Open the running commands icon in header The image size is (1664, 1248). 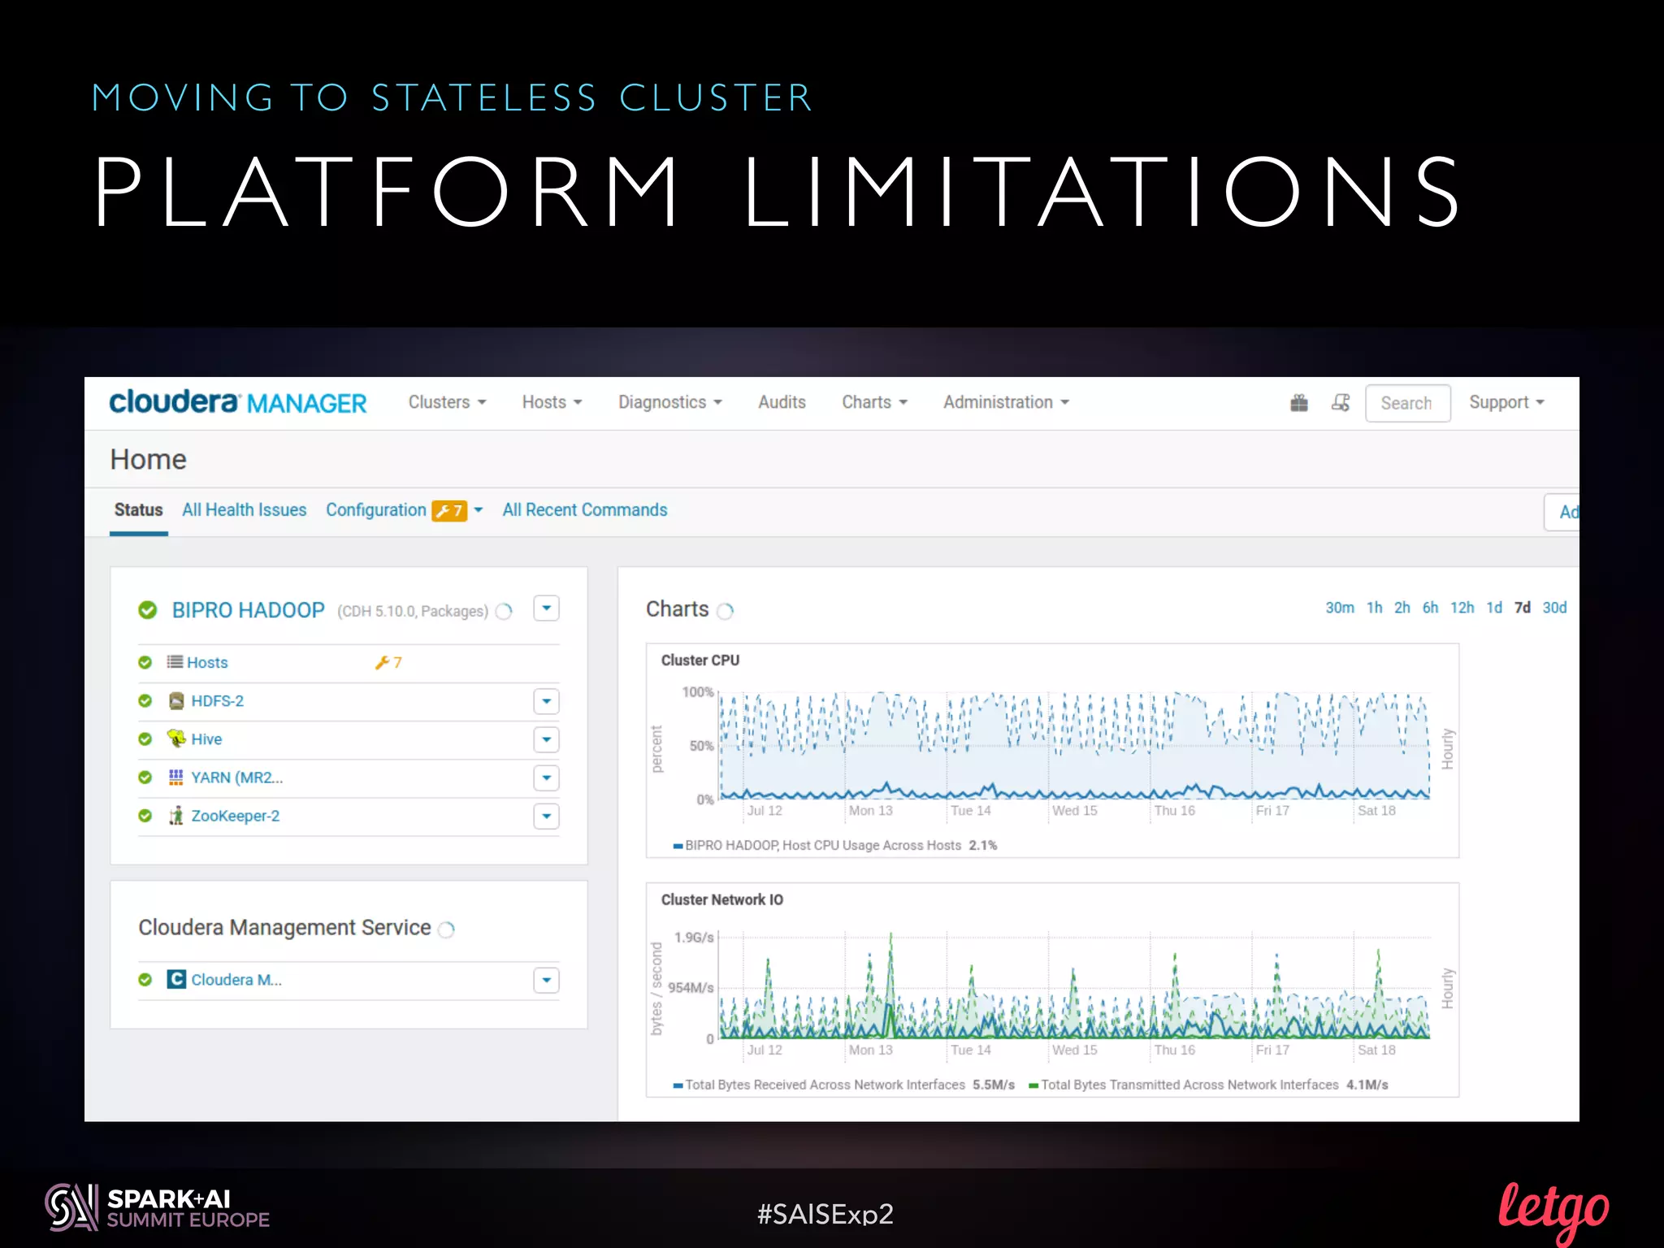coord(1341,403)
